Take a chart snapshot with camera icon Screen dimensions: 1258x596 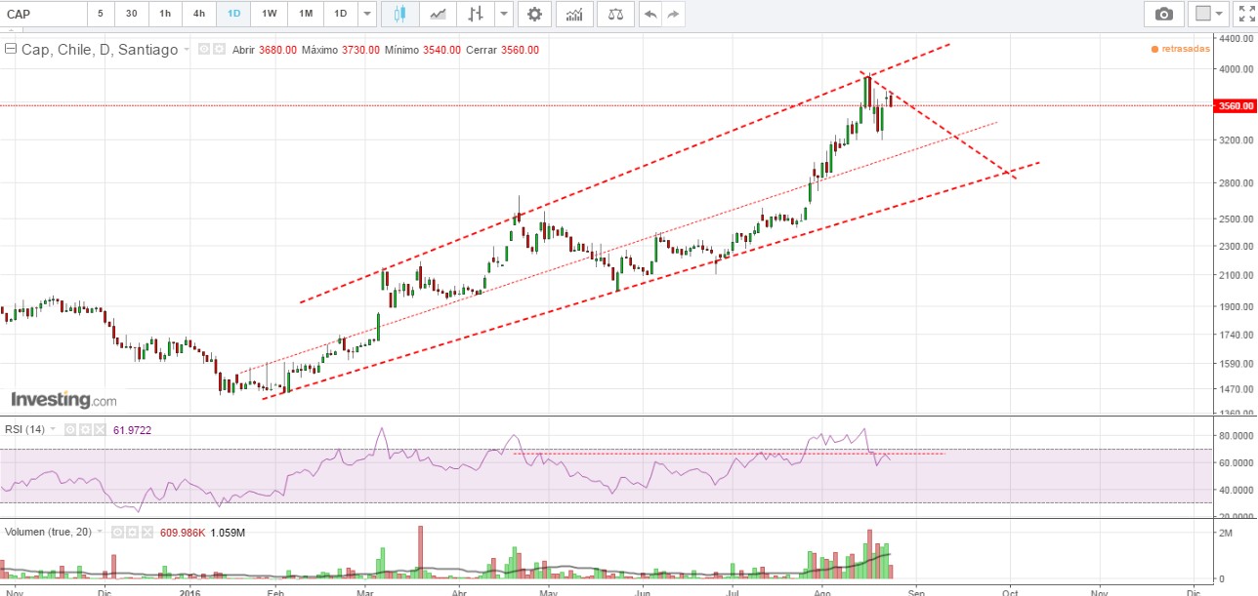pos(1163,14)
